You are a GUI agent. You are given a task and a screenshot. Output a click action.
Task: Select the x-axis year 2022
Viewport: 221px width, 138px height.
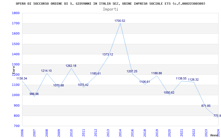point(194,133)
